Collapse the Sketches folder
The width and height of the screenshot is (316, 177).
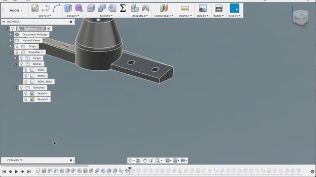[15, 88]
